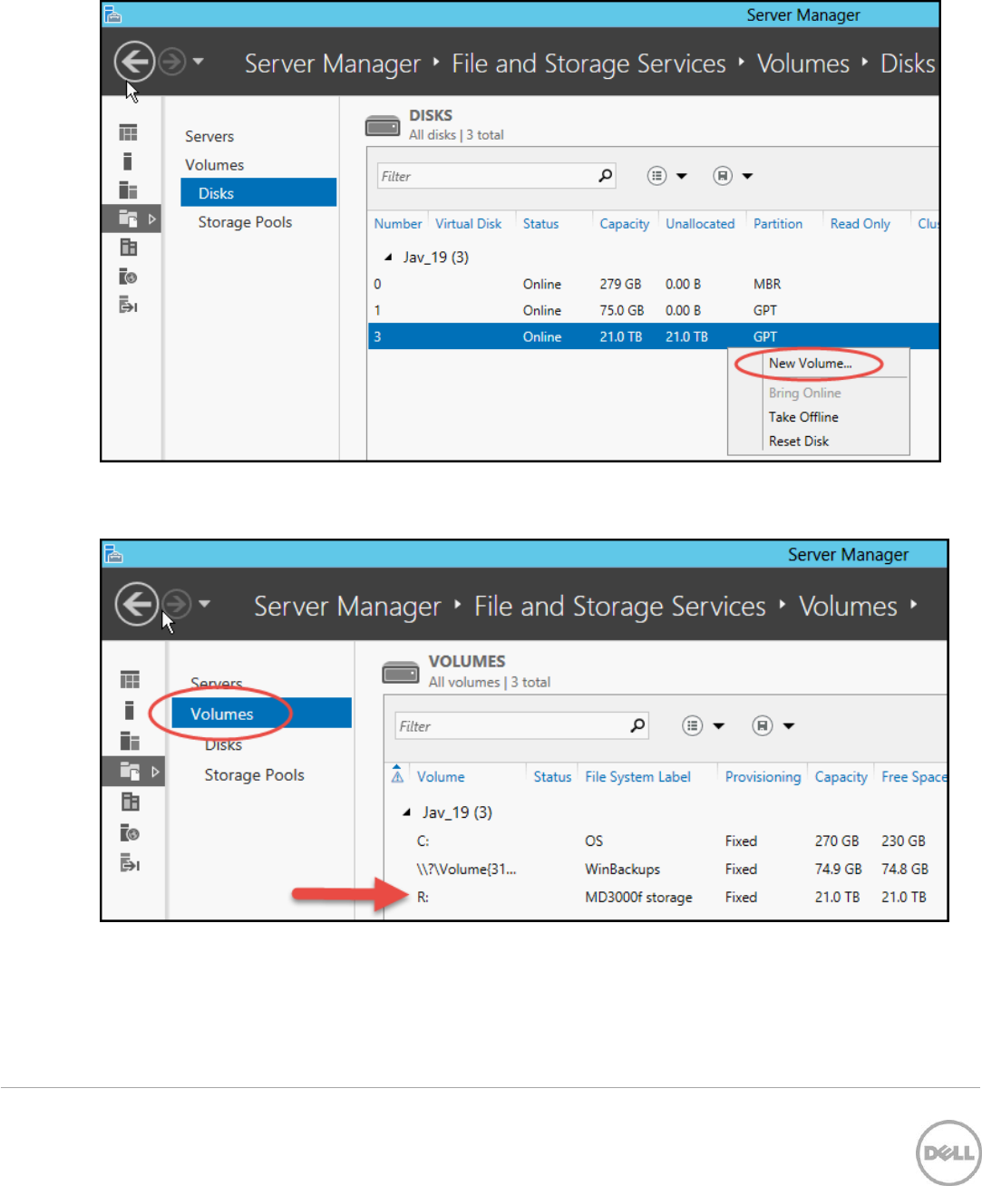Choose Take Offline from the context menu
This screenshot has height=1186, width=982.
coord(803,417)
